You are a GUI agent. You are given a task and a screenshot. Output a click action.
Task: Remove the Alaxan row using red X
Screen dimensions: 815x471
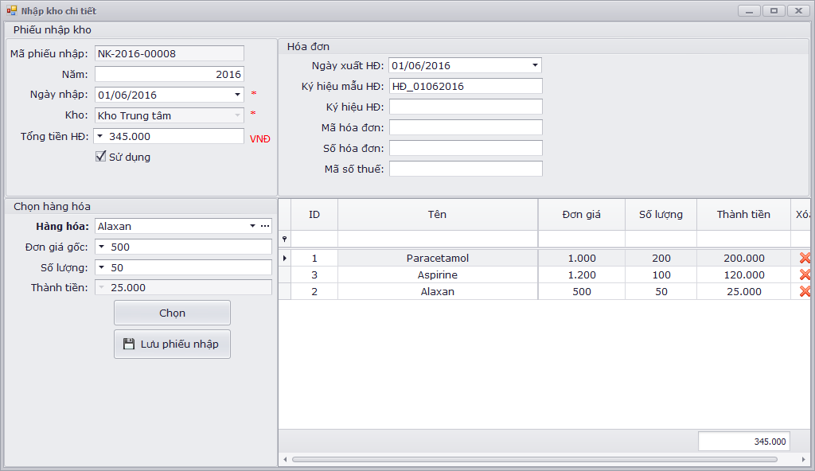[804, 291]
